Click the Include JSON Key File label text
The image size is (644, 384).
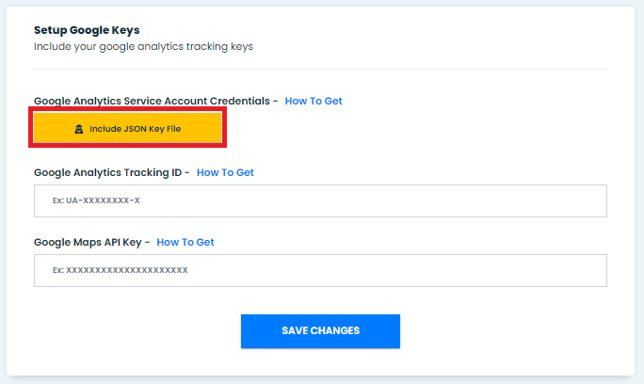(136, 129)
